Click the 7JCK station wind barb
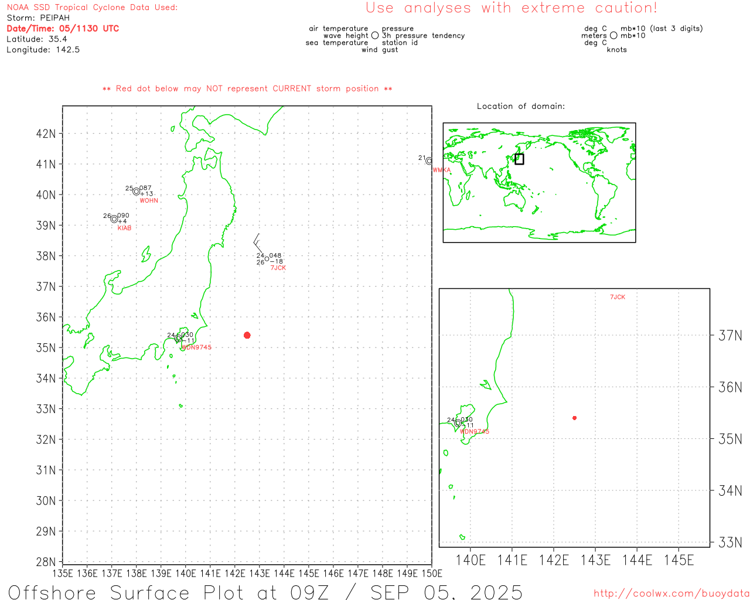This screenshot has width=750, height=600. (258, 244)
